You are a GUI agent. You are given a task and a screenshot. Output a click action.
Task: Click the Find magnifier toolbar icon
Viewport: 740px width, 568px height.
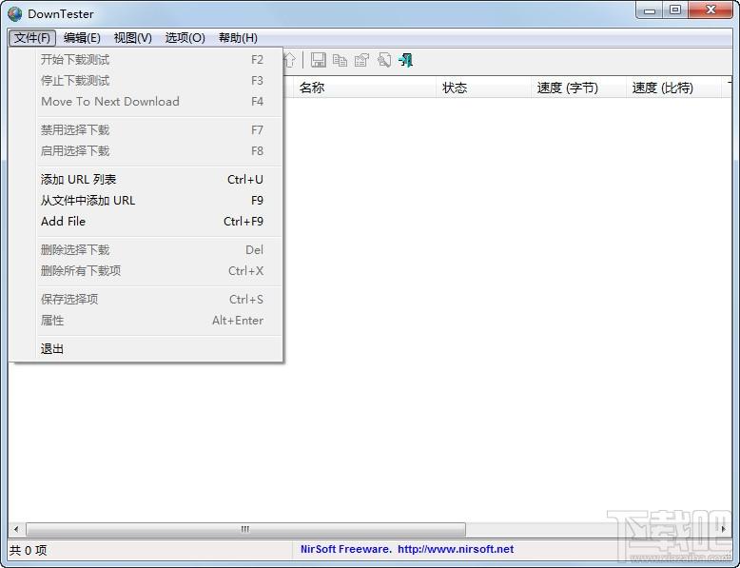(x=384, y=60)
